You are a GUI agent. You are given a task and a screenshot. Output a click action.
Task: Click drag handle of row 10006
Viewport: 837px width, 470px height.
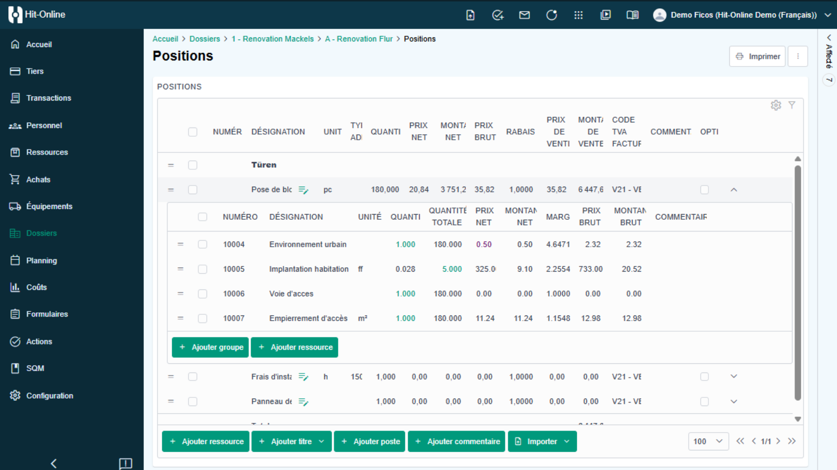(180, 294)
